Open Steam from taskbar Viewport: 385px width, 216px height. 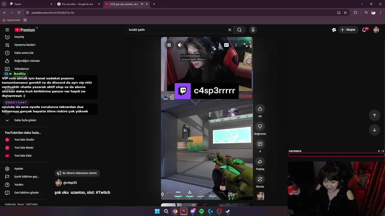(x=228, y=211)
